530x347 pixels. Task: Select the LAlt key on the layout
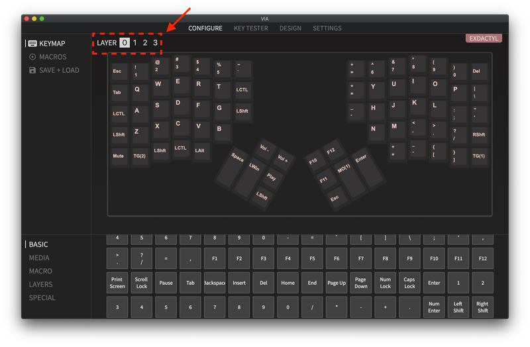201,151
